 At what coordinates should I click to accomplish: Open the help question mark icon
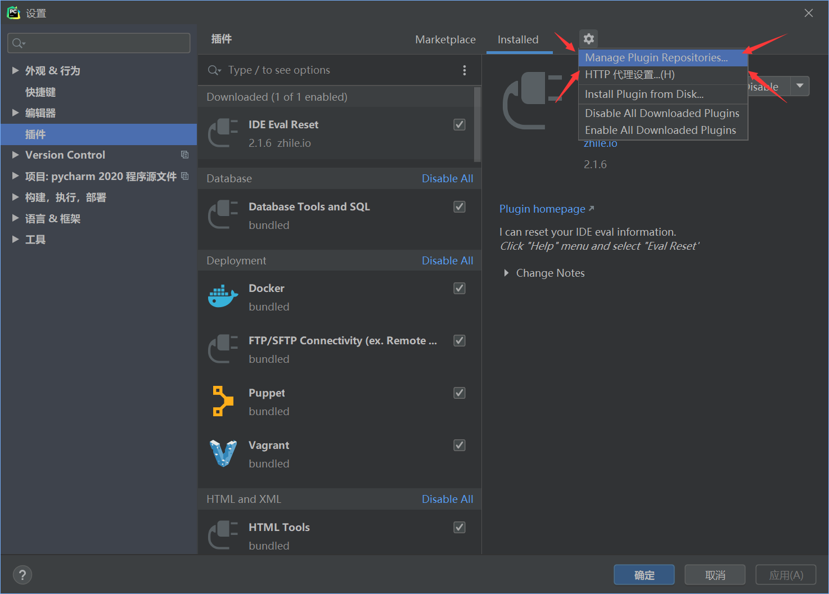coord(22,574)
